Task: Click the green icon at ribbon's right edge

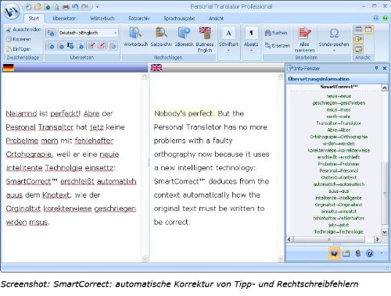Action: 385,18
